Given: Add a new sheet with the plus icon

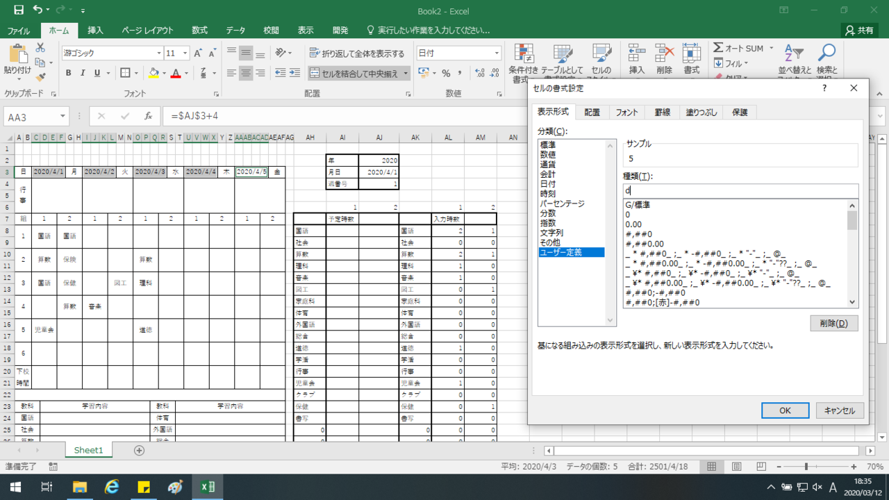Looking at the screenshot, I should (139, 450).
